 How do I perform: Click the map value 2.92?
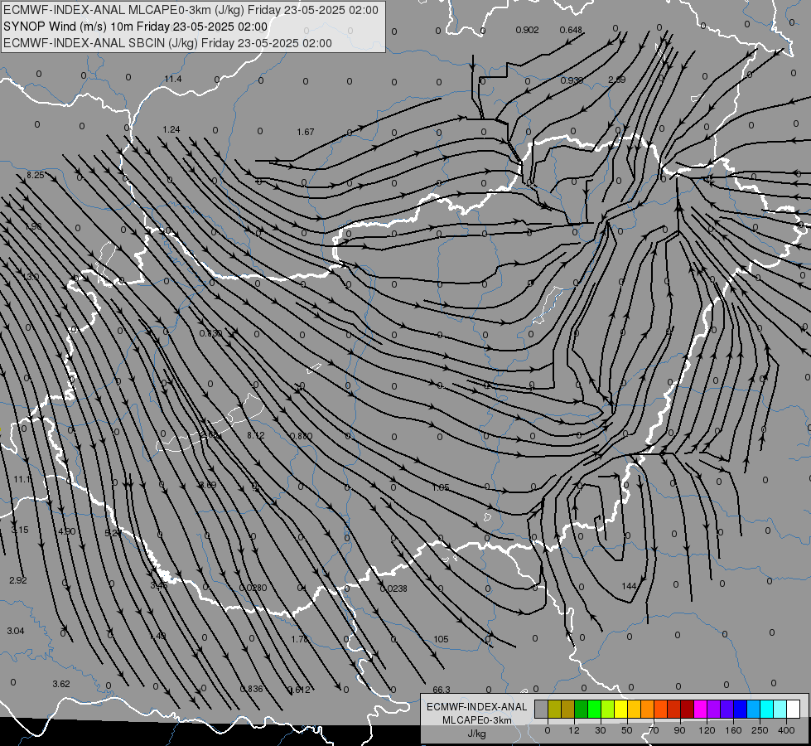pos(18,580)
